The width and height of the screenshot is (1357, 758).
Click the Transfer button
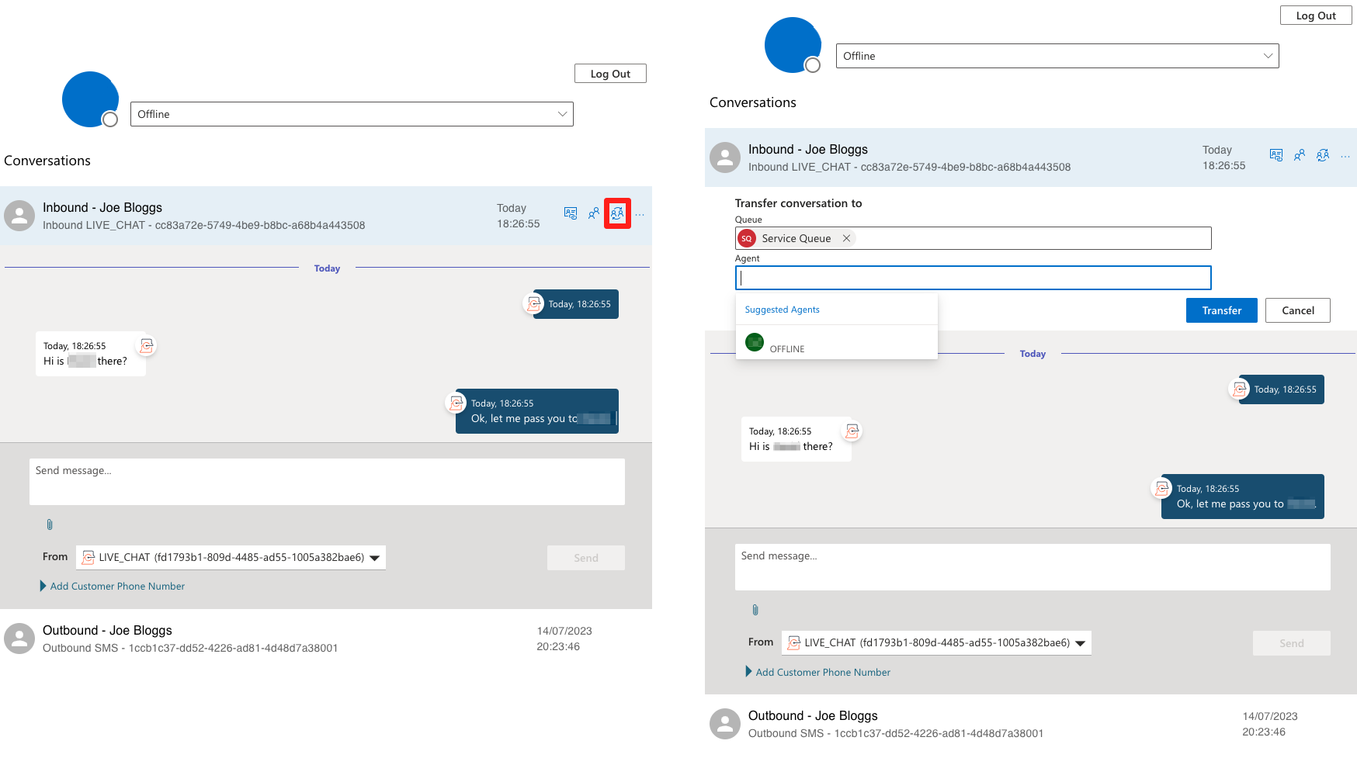[1221, 310]
